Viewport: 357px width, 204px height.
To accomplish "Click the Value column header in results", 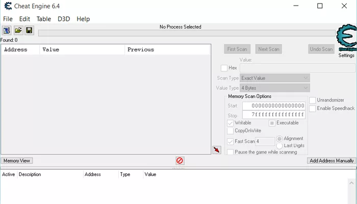I will [82, 49].
